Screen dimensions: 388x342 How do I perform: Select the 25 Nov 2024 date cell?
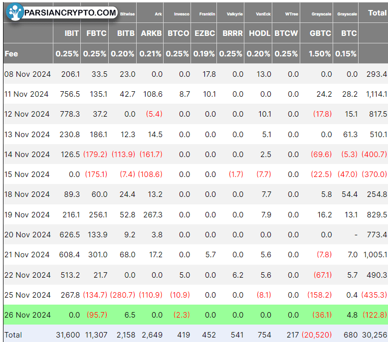pyautogui.click(x=27, y=295)
